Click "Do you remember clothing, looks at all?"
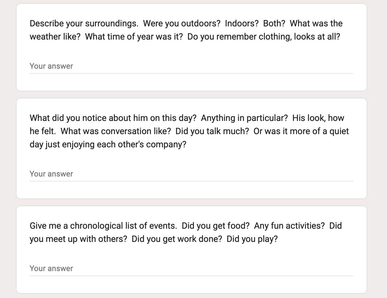 pos(264,37)
